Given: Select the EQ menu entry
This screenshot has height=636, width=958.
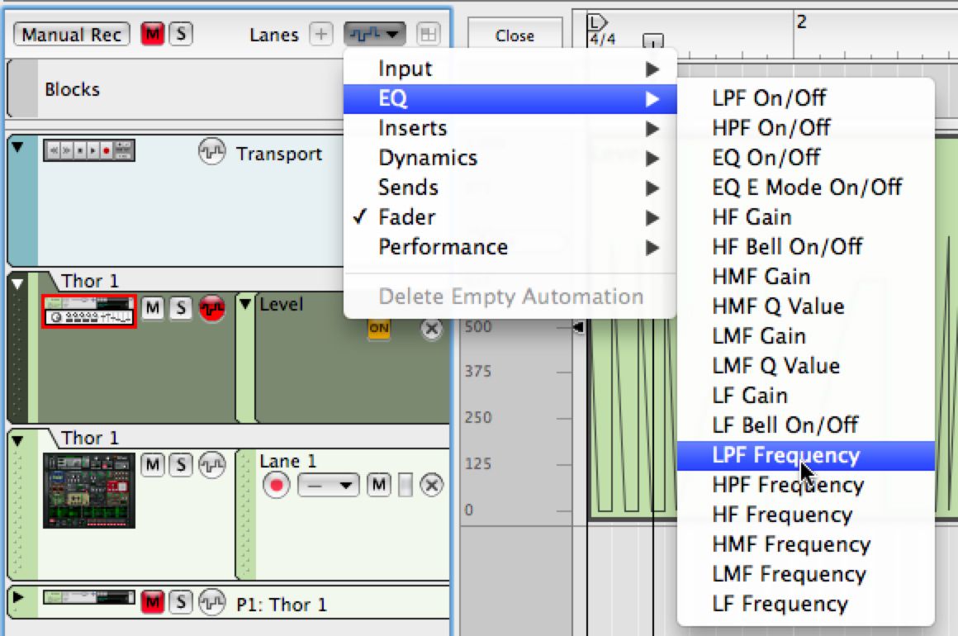Looking at the screenshot, I should coord(510,98).
